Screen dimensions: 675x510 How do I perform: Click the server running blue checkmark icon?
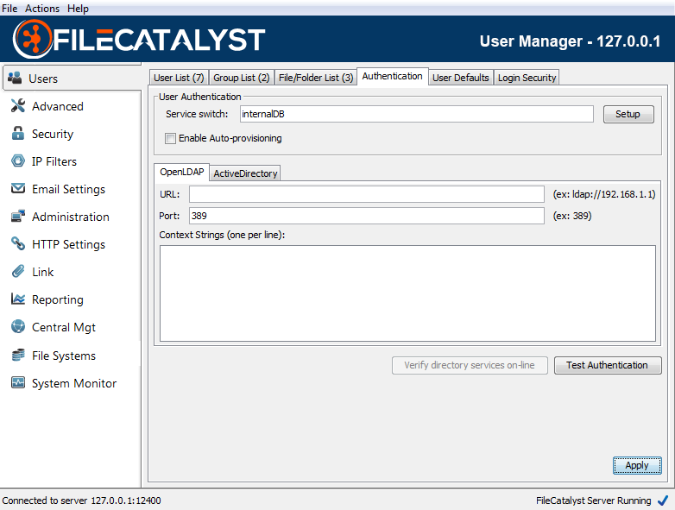663,501
